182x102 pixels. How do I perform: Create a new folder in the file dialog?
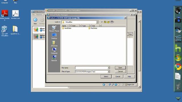pos(108,22)
